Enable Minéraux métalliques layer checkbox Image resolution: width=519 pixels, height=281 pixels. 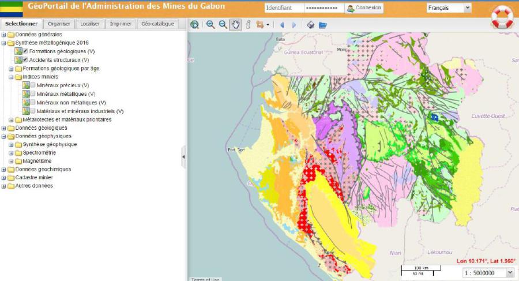32,93
